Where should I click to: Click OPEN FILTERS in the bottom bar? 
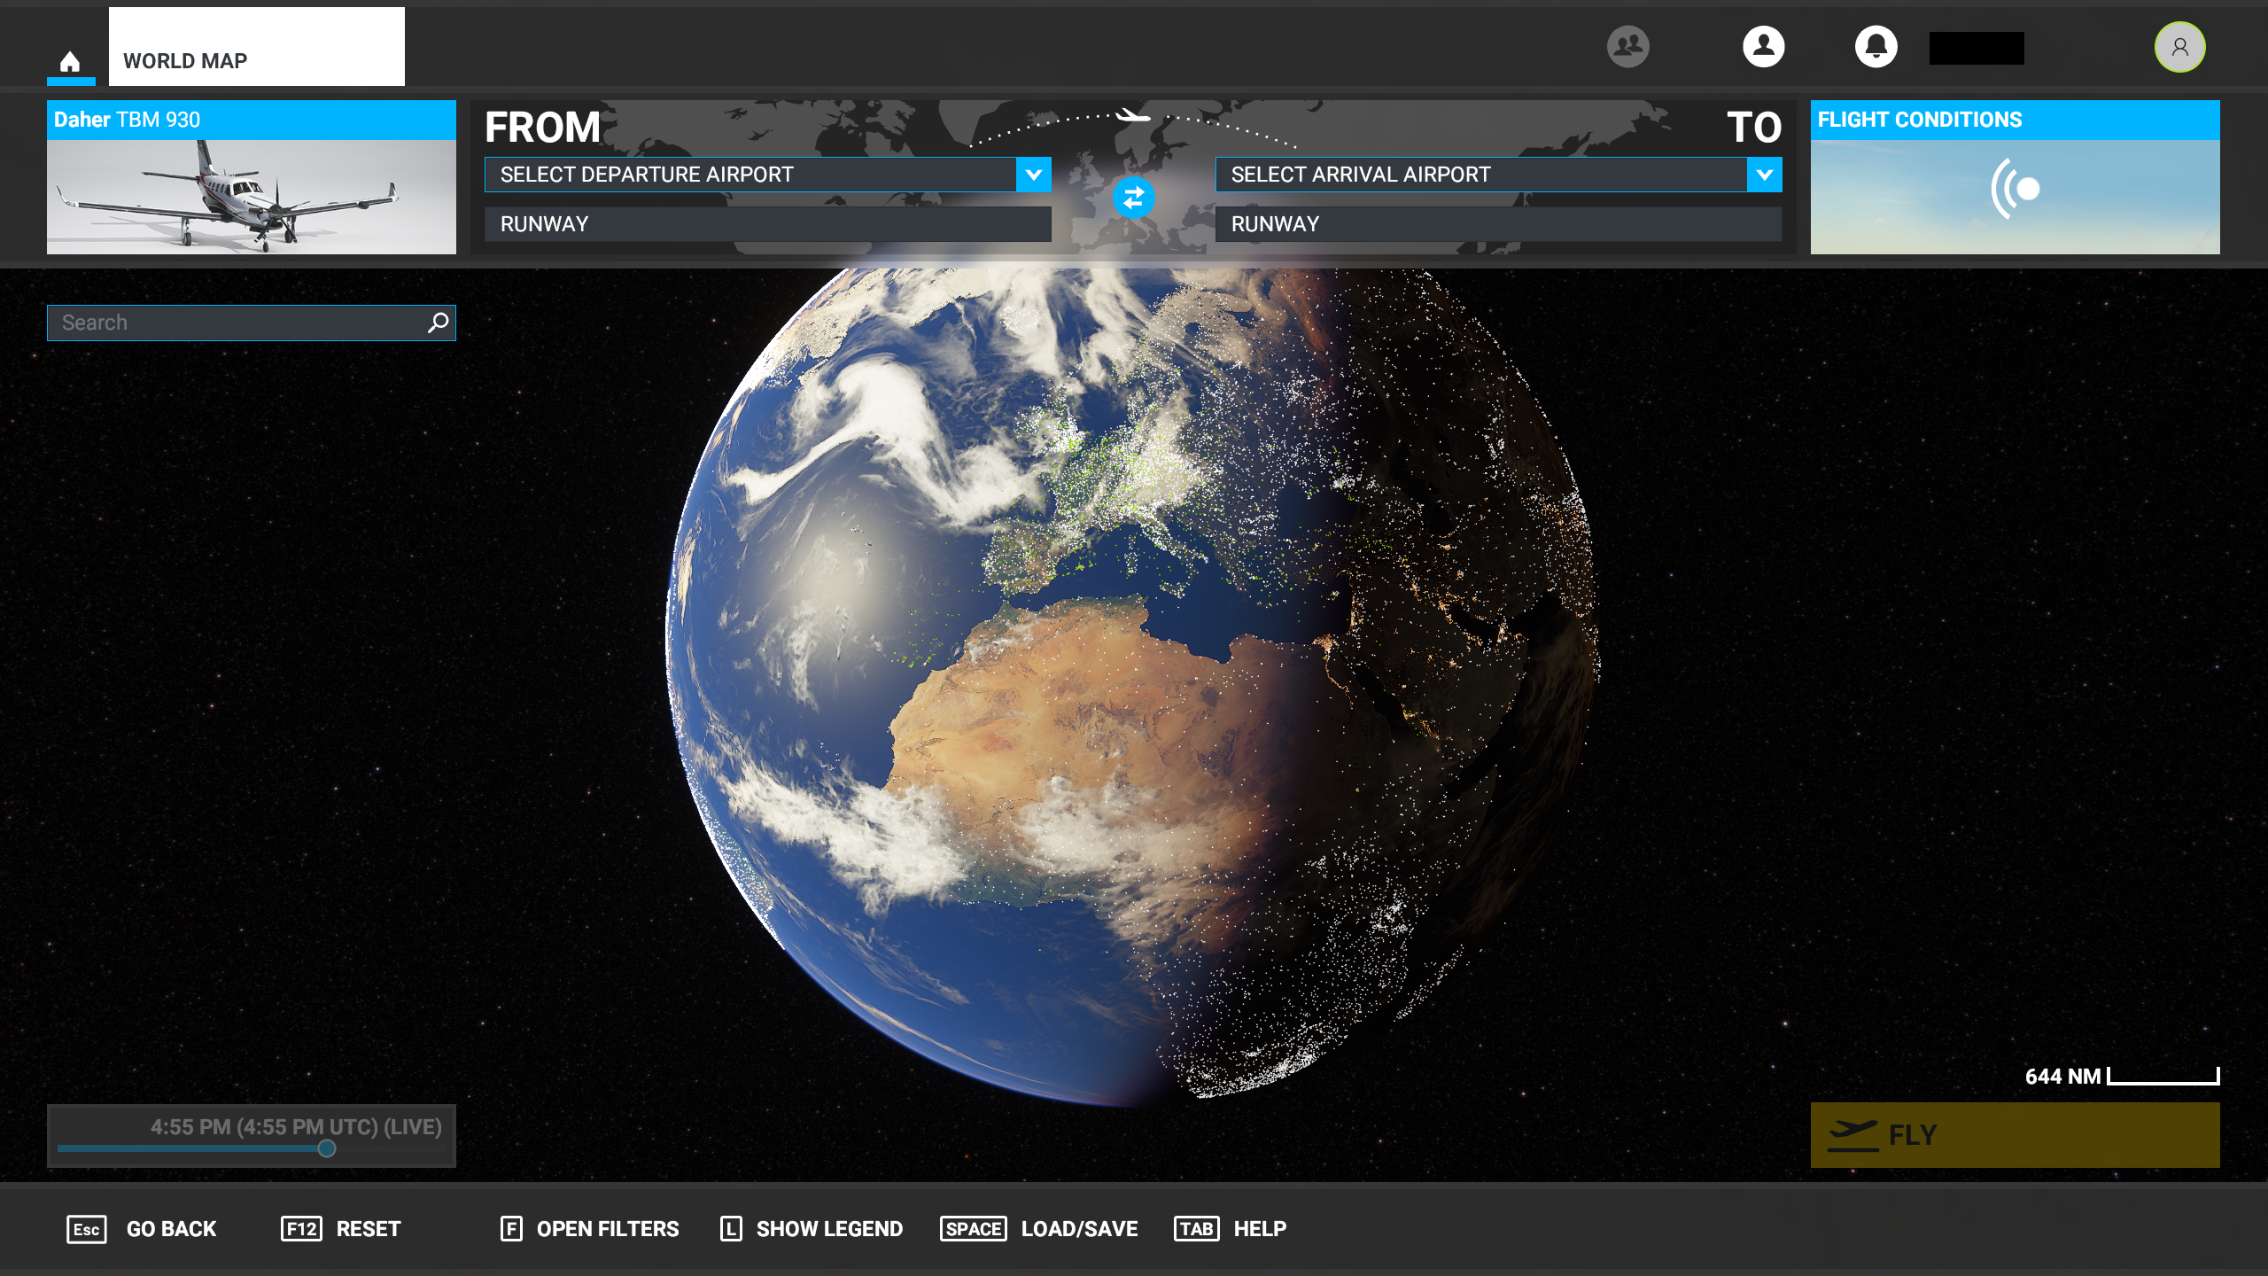pyautogui.click(x=608, y=1229)
